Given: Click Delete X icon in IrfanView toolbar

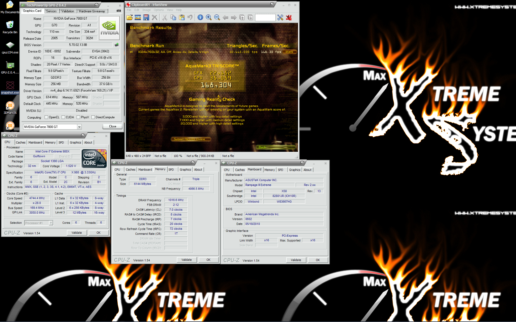Looking at the screenshot, I should (x=154, y=17).
